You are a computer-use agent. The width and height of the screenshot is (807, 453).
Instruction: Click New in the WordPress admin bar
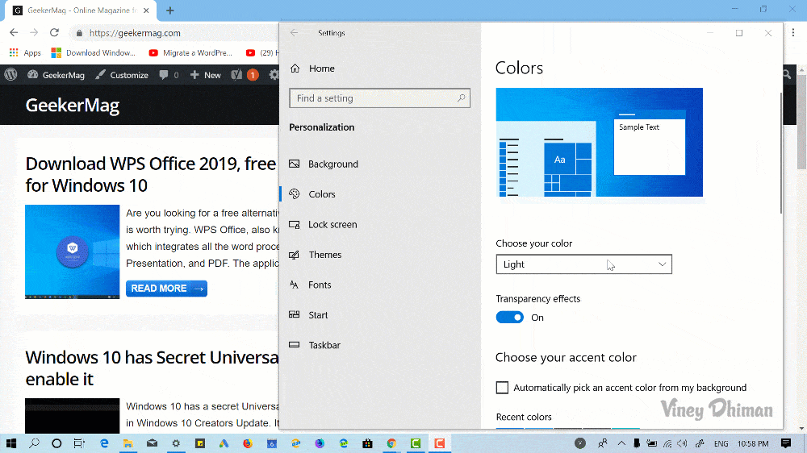click(205, 75)
